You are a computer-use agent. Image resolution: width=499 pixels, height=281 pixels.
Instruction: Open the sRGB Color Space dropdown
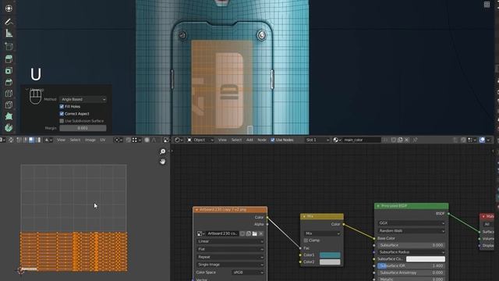click(x=248, y=272)
